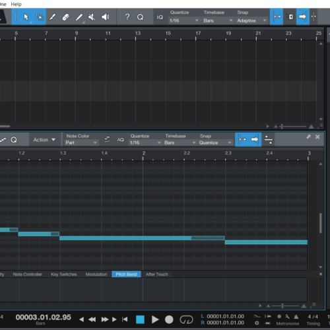Open the editor Snap Quantize dropdown
Image resolution: width=330 pixels, height=330 pixels.
click(x=215, y=143)
